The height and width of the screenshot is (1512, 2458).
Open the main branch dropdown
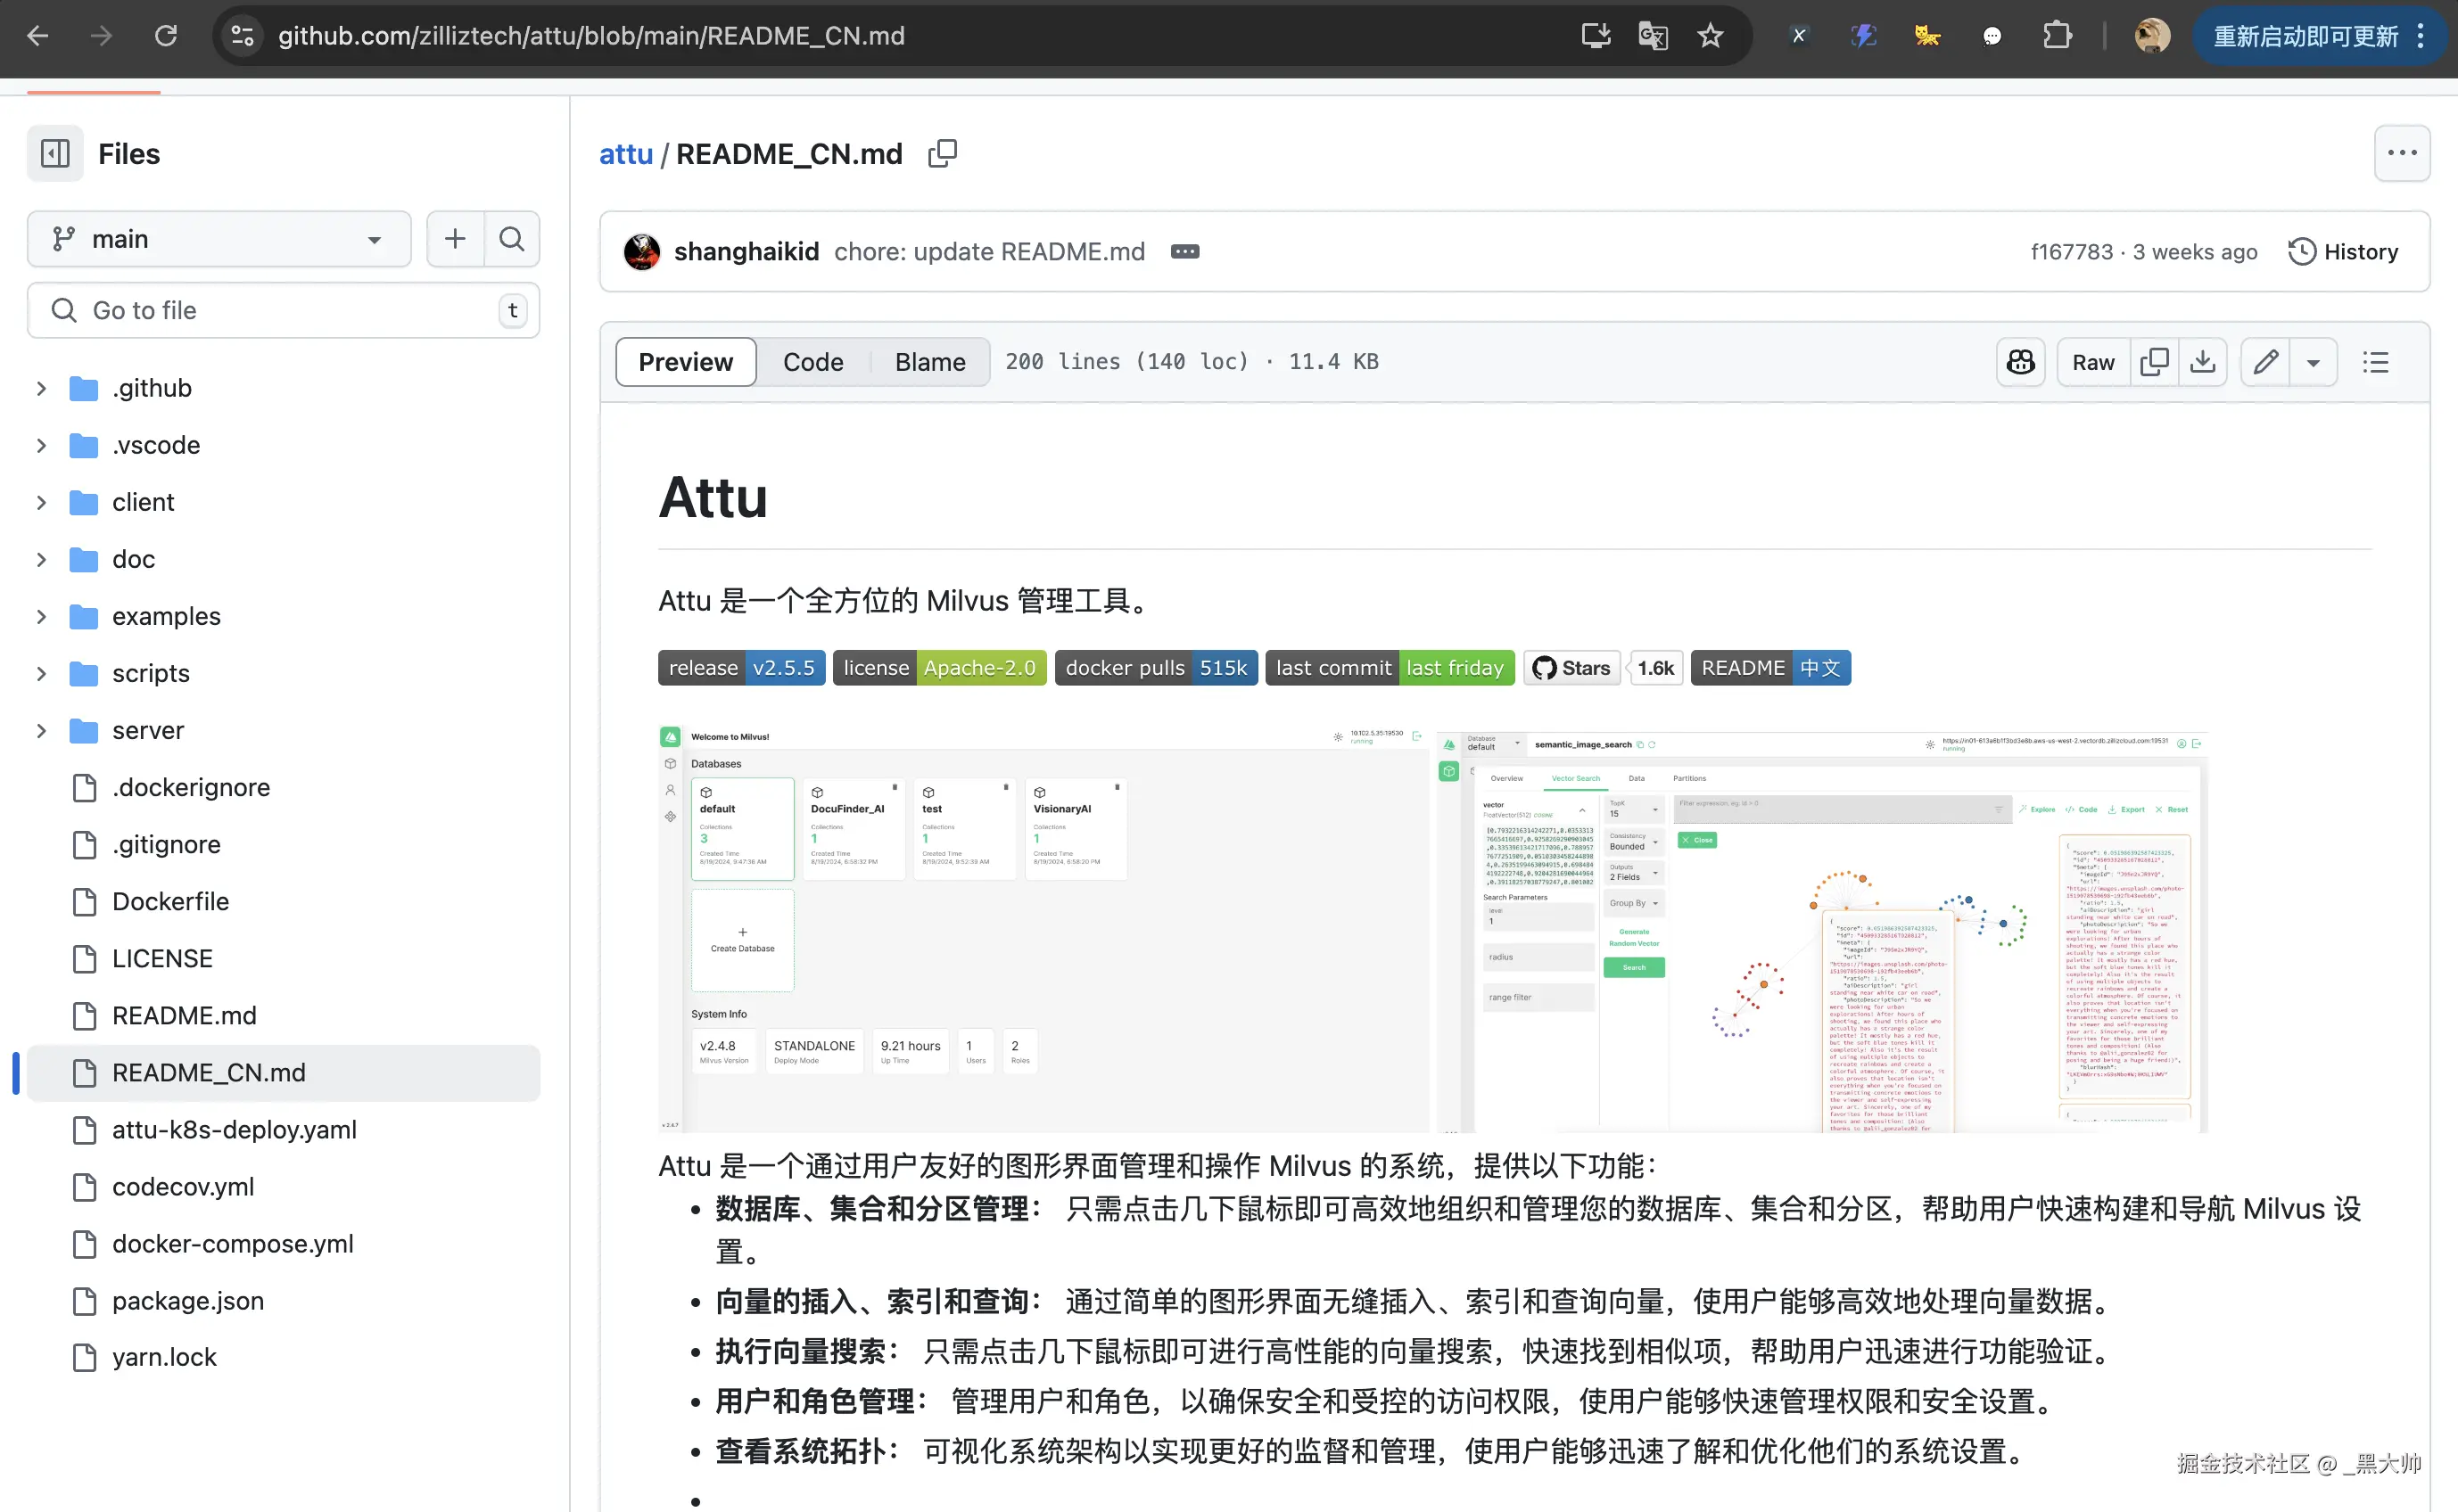pos(219,239)
